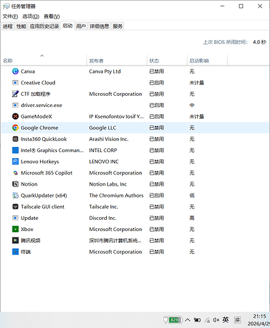Switch to the 性能 tab
This screenshot has height=328, width=270.
point(21,26)
